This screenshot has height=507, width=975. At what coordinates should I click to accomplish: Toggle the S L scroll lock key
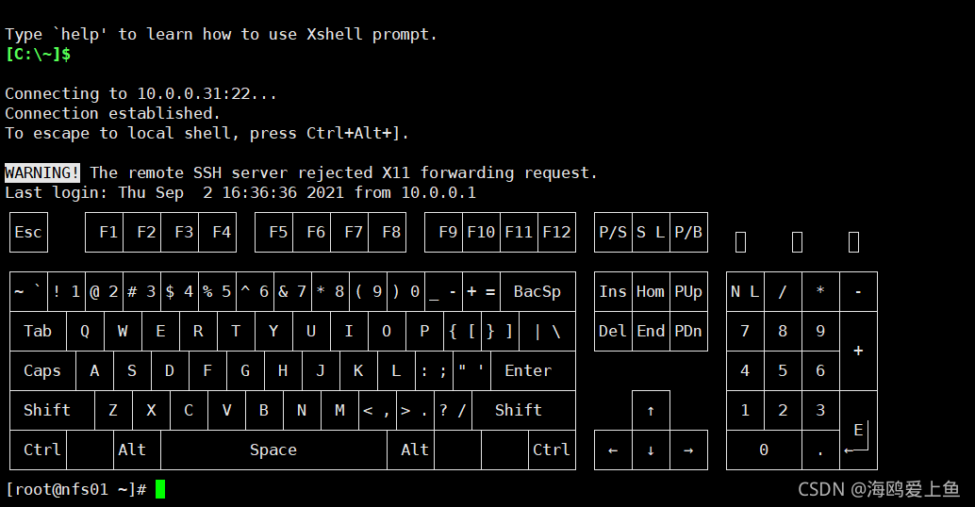[651, 233]
